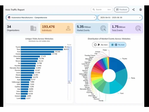
Task: Open the Automotive Manufacturers segment dropdown
Action: click(x=51, y=18)
